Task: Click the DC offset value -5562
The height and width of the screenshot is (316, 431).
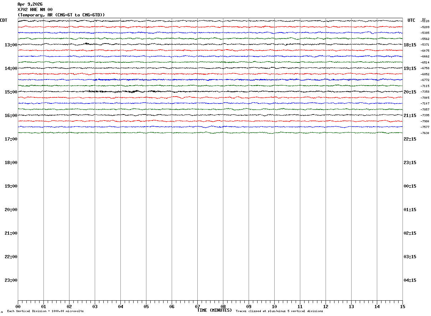Action: (425, 39)
